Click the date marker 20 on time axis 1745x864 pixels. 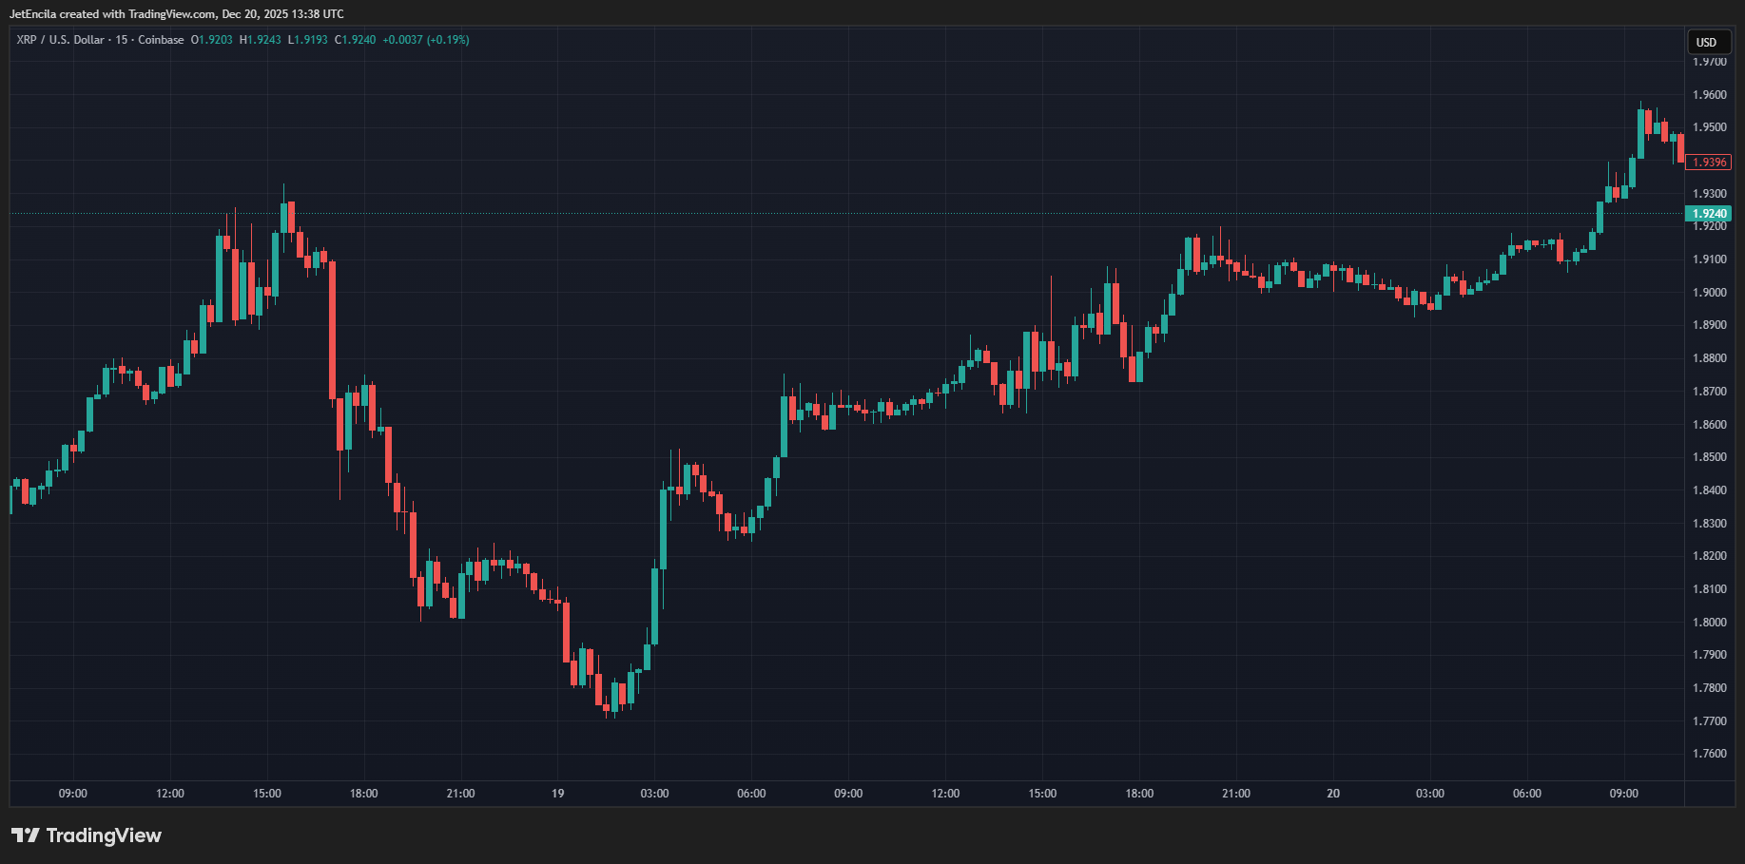pyautogui.click(x=1333, y=794)
